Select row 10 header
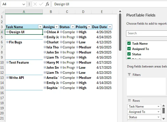This screenshot has width=167, height=122. point(2,62)
